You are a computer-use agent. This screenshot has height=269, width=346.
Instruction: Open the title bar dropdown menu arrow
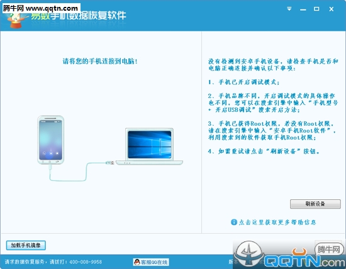coord(289,9)
